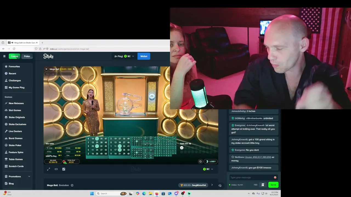This screenshot has height=197, width=351.
Task: Open Outlook from taskbar
Action: pyautogui.click(x=170, y=193)
